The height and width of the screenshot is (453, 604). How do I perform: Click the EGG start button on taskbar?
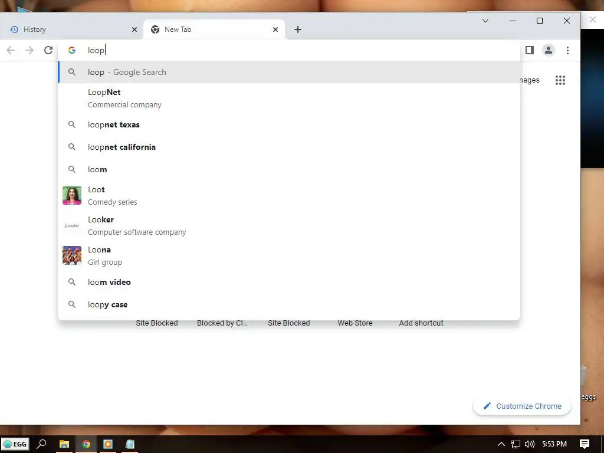pyautogui.click(x=15, y=444)
